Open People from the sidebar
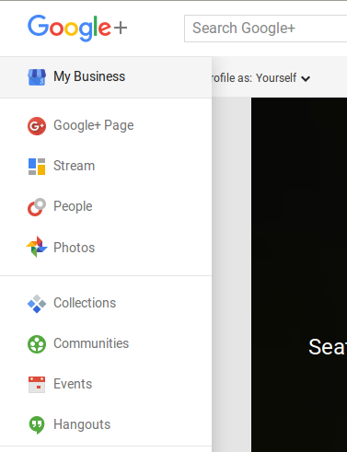This screenshot has width=347, height=452. coord(73,206)
